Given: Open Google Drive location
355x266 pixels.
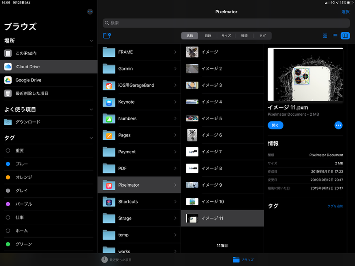Looking at the screenshot, I should click(x=49, y=80).
